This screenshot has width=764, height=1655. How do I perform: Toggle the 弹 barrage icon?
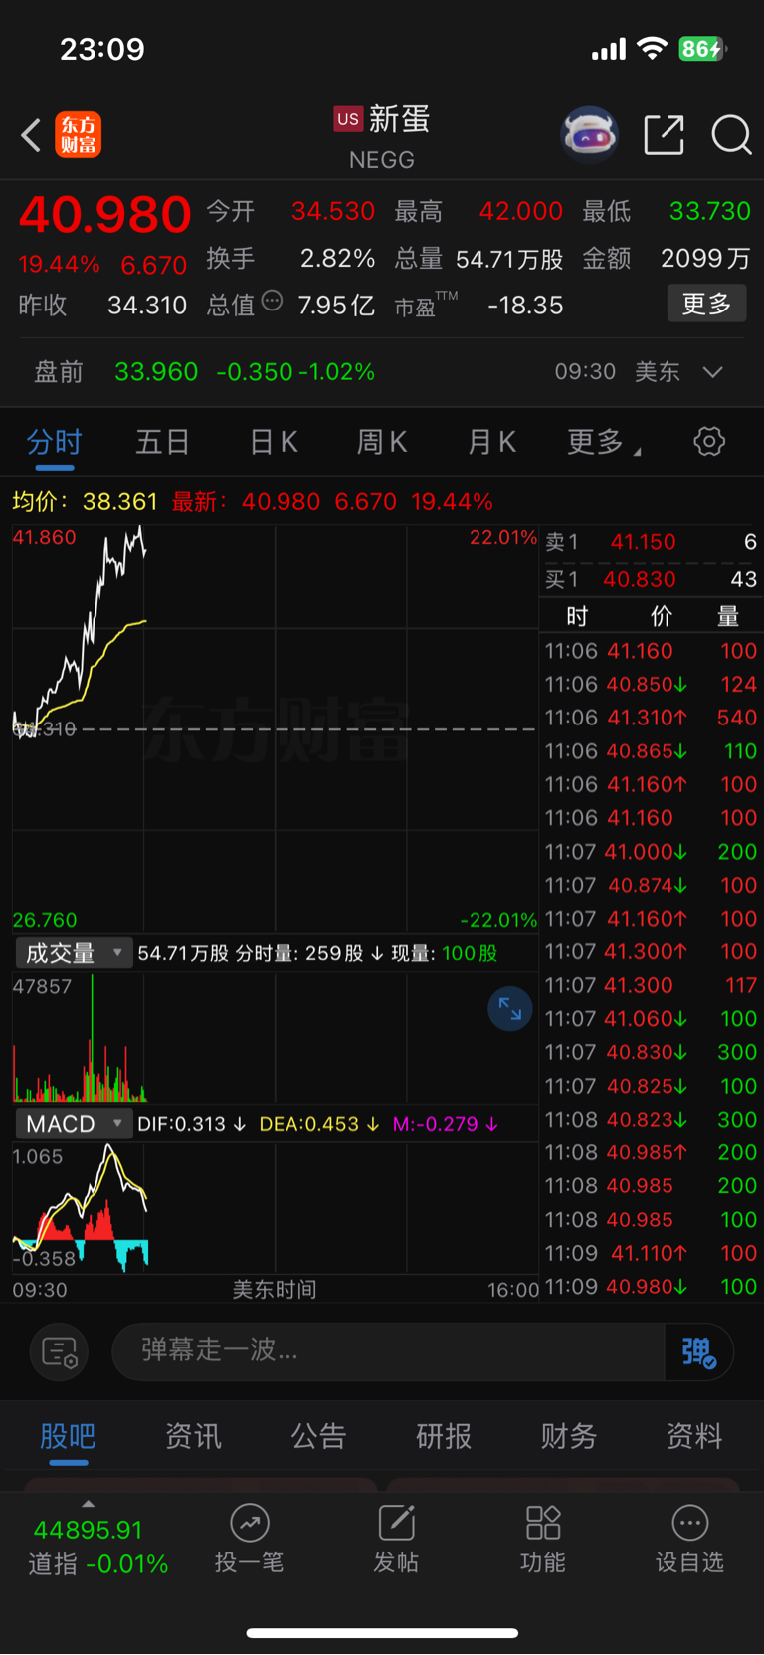click(x=698, y=1352)
